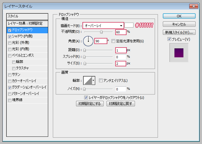Click the 角度 value field showing 90
Screen dimensions: 202x144
[x=101, y=41]
